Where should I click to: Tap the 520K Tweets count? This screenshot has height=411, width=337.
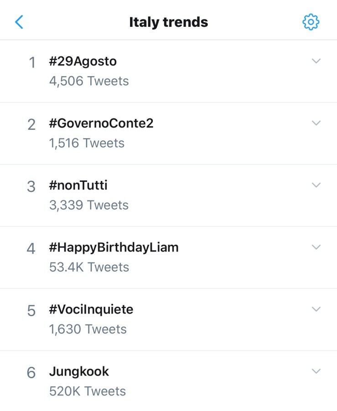(87, 391)
